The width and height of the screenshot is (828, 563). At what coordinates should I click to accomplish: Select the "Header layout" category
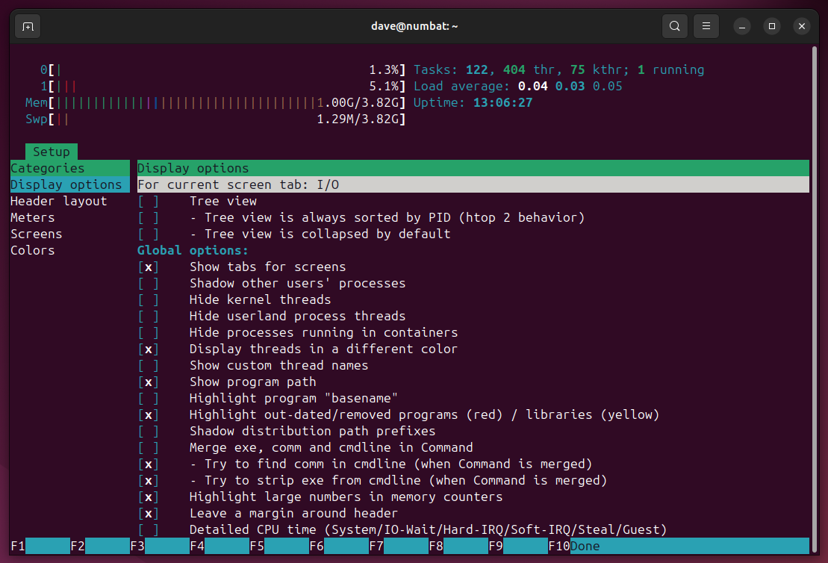click(58, 201)
